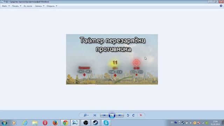The width and height of the screenshot is (224, 126).
Task: Expand the Файл dropdown arrow
Action: (x=9, y=6)
